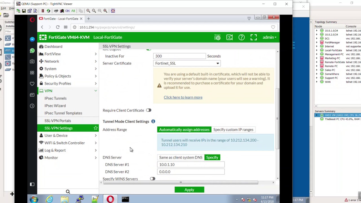Open the Opera menu logo
This screenshot has width=361, height=203.
pos(32,19)
